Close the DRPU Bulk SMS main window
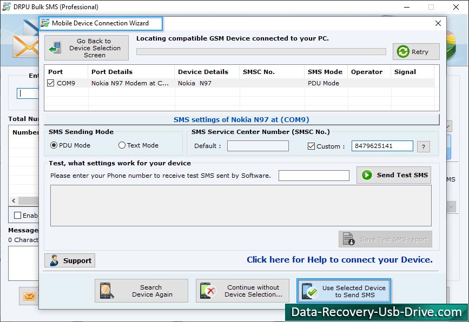 pos(456,7)
